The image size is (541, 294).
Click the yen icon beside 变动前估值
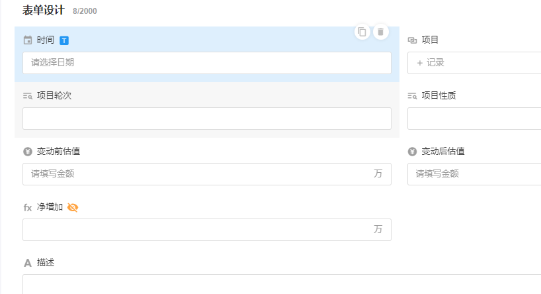tap(28, 152)
